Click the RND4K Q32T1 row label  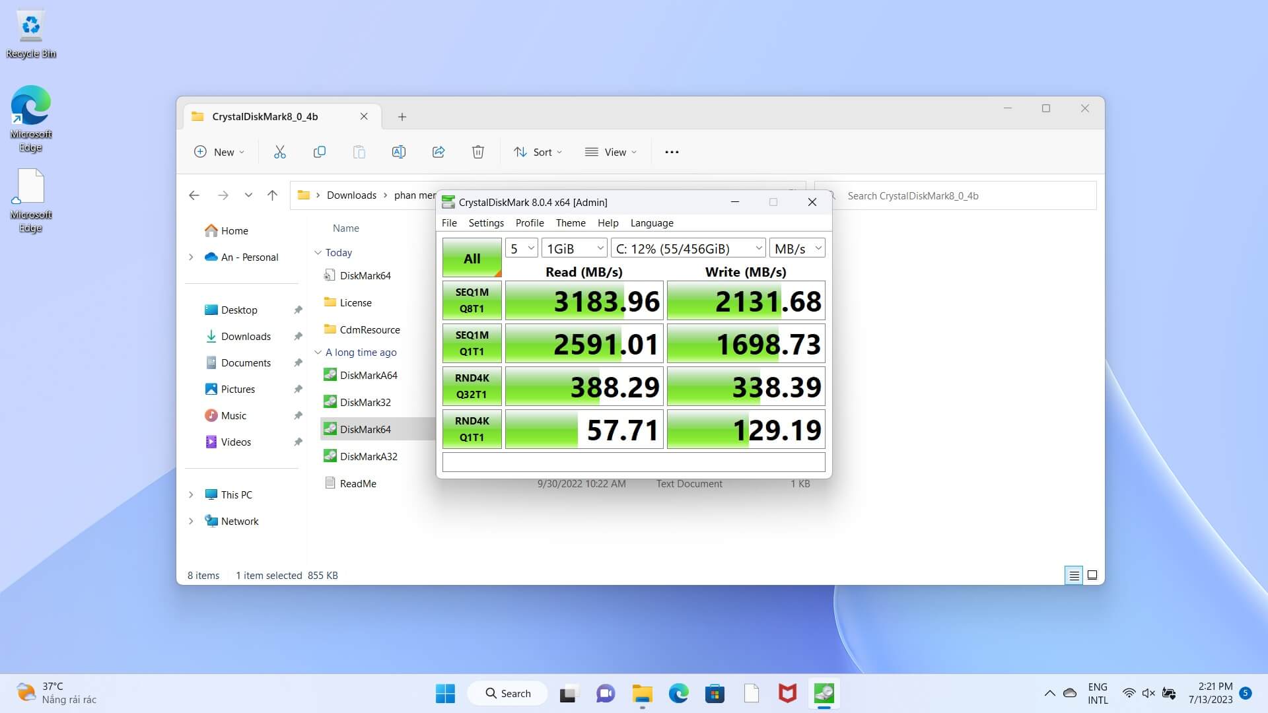coord(471,386)
